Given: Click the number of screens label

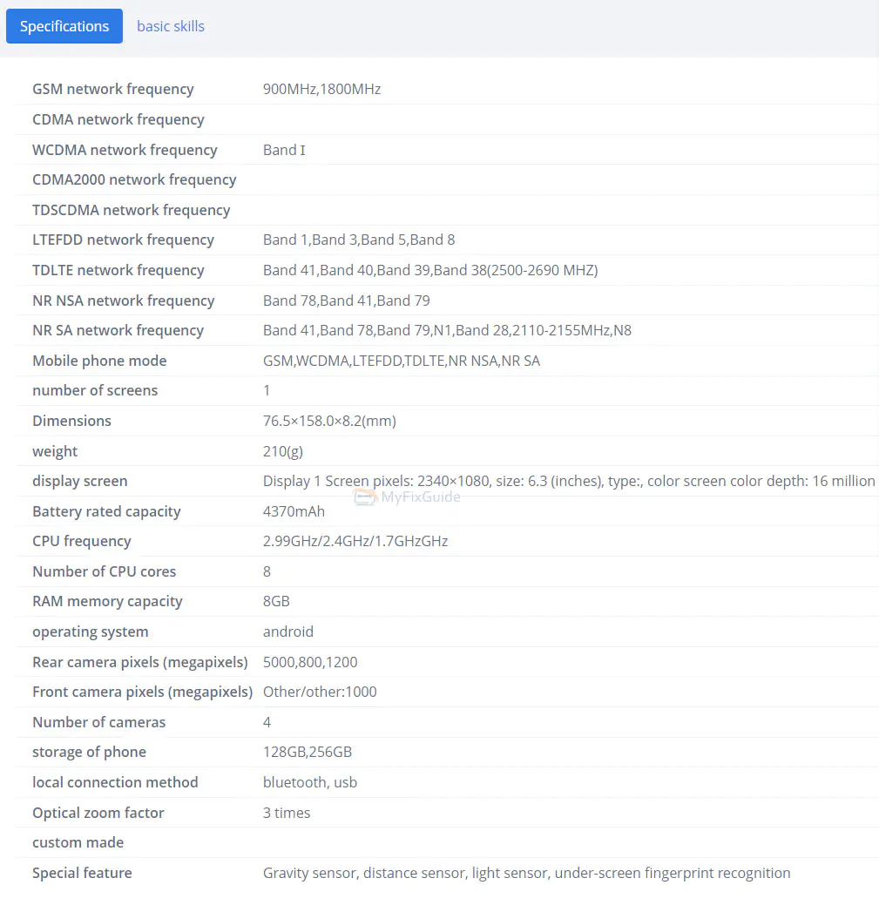Looking at the screenshot, I should tap(95, 390).
